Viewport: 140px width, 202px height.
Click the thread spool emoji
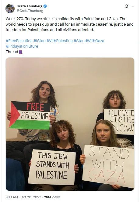click(21, 52)
